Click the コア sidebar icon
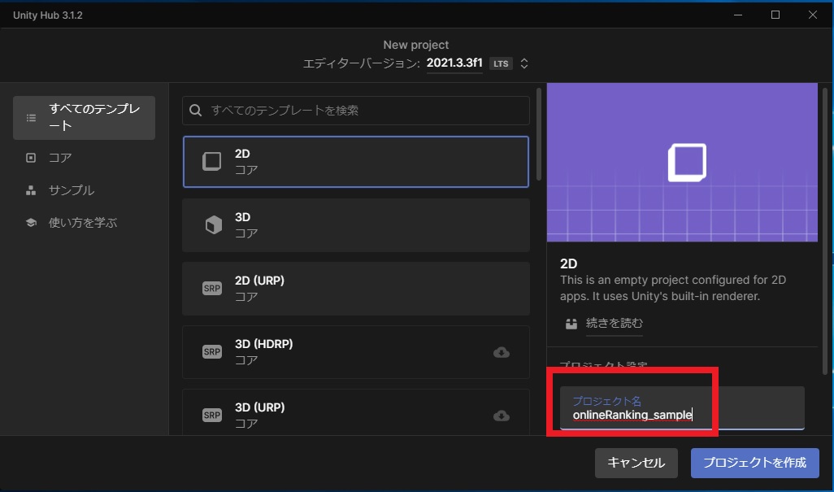This screenshot has width=834, height=492. click(29, 158)
